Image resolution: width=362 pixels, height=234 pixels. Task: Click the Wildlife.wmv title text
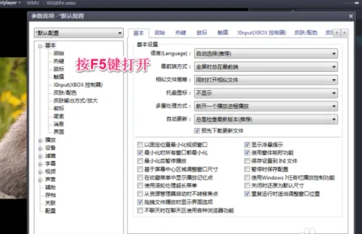click(61, 3)
